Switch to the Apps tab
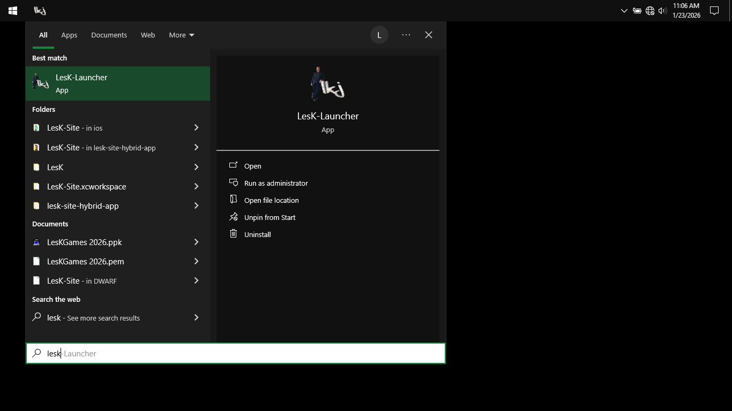Screen dimensions: 732x411 click(69, 35)
